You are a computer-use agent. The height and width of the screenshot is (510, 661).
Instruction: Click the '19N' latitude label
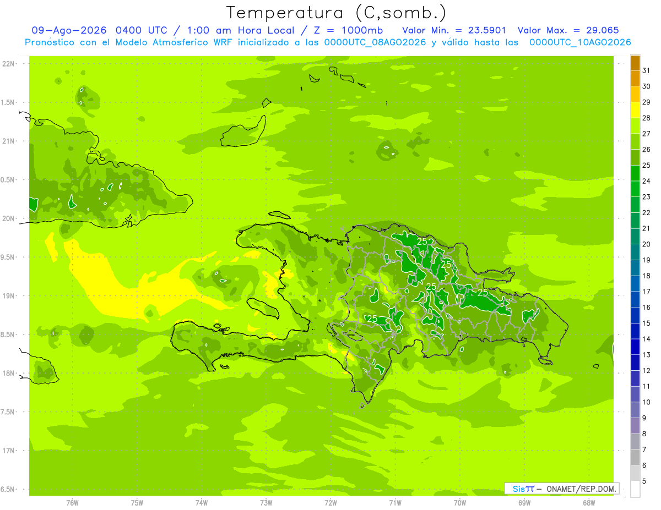9,296
